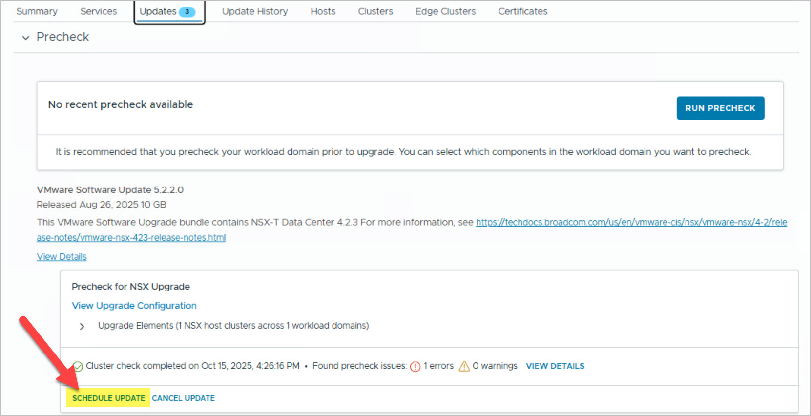Open the Hosts tab
The image size is (811, 416).
tap(323, 11)
